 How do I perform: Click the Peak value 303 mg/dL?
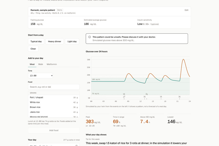tap(93, 122)
